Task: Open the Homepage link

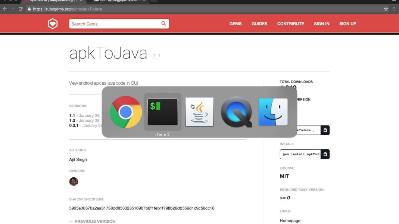Action: 290,221
